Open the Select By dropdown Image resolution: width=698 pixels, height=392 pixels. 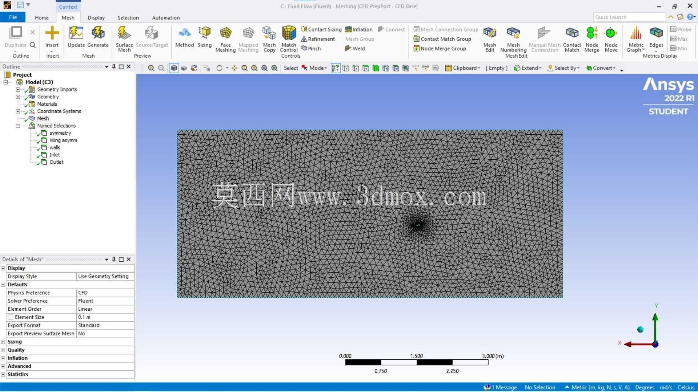[563, 68]
